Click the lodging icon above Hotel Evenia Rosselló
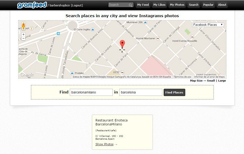 [x=192, y=37]
